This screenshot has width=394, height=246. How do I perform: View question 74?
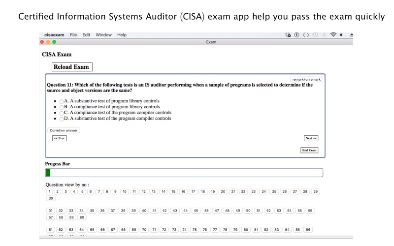coord(184,230)
